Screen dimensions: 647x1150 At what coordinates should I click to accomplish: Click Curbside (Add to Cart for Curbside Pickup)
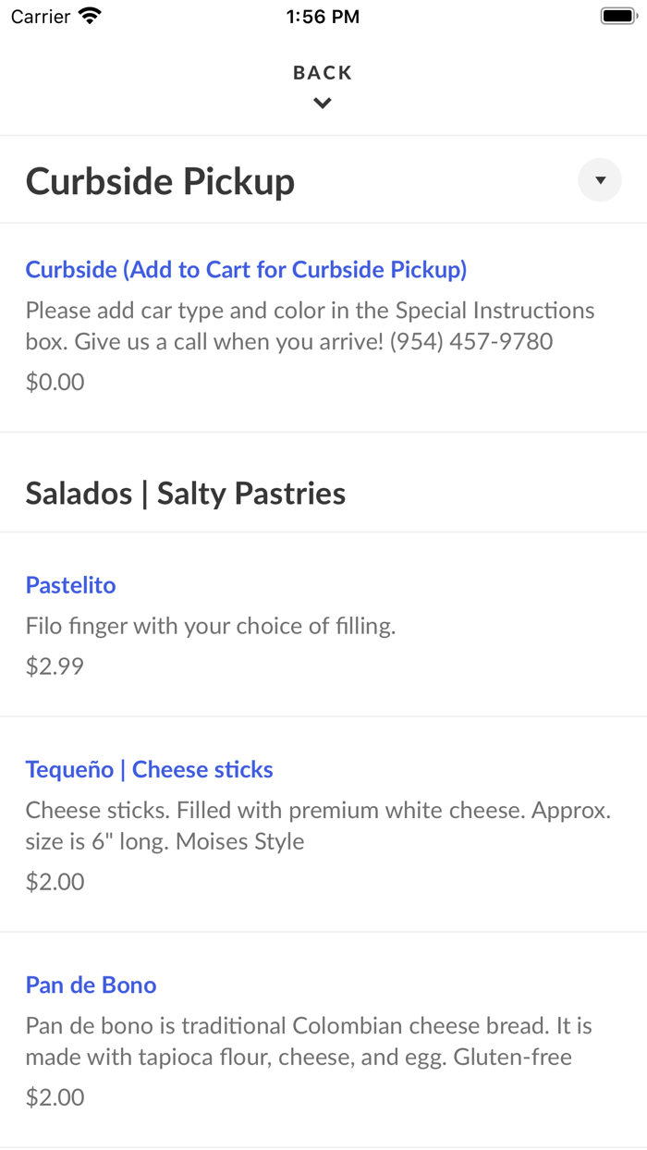click(246, 269)
